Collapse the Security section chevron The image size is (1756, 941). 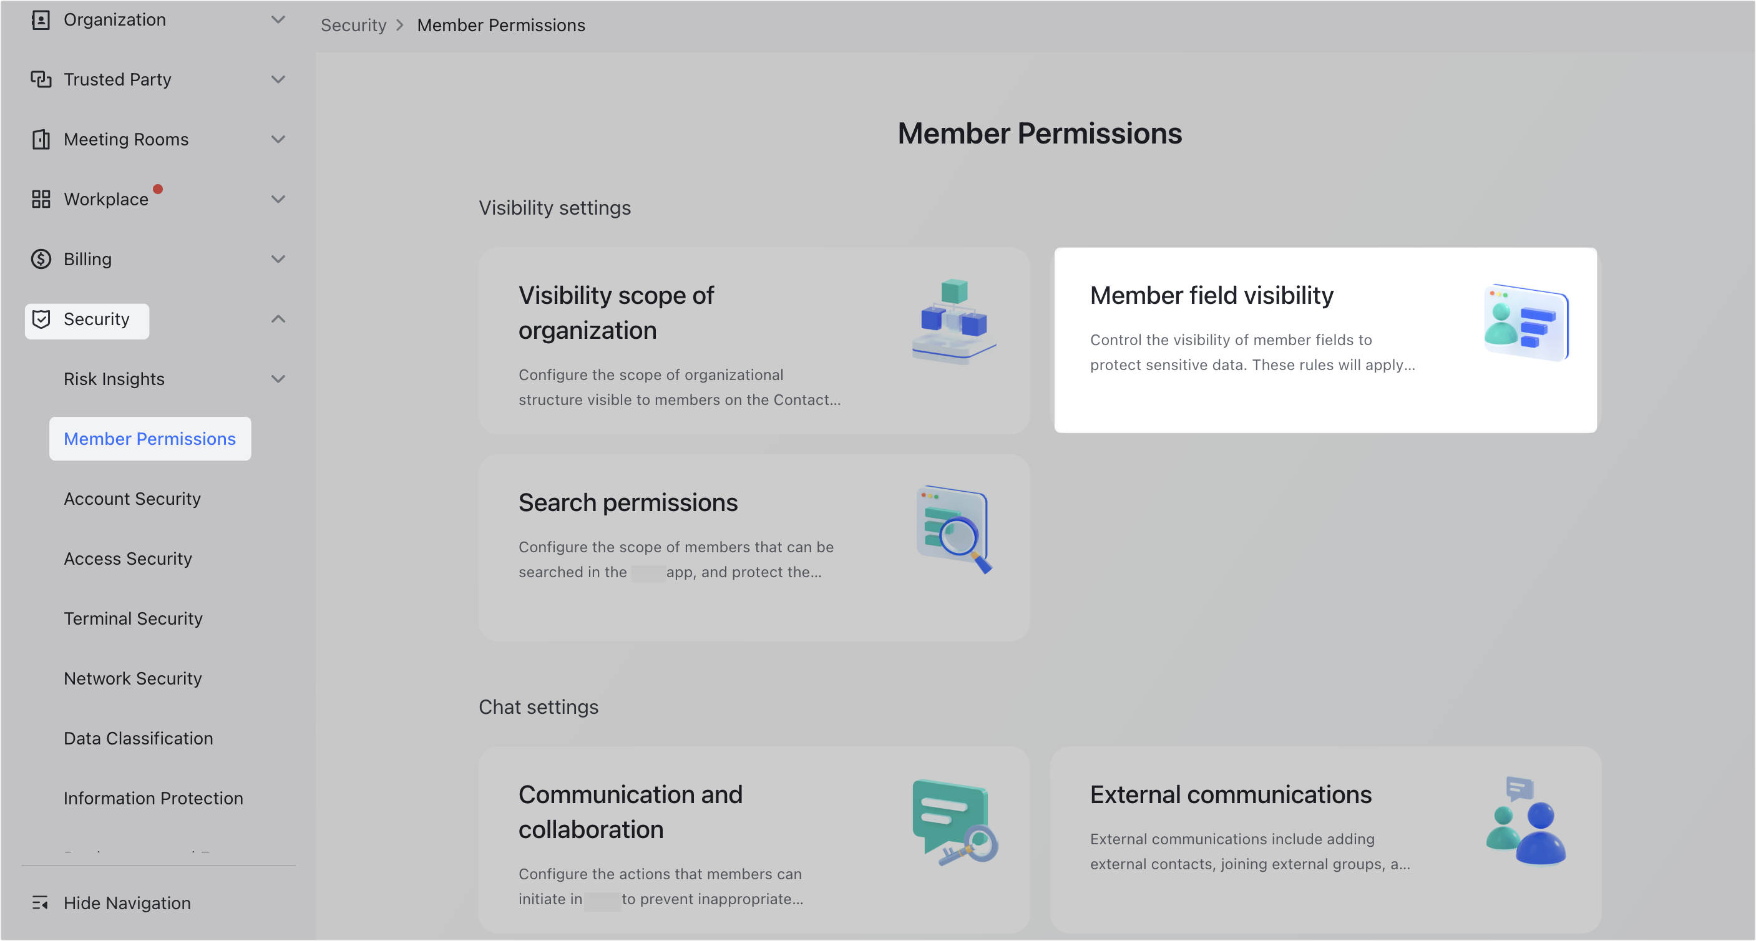(x=278, y=319)
